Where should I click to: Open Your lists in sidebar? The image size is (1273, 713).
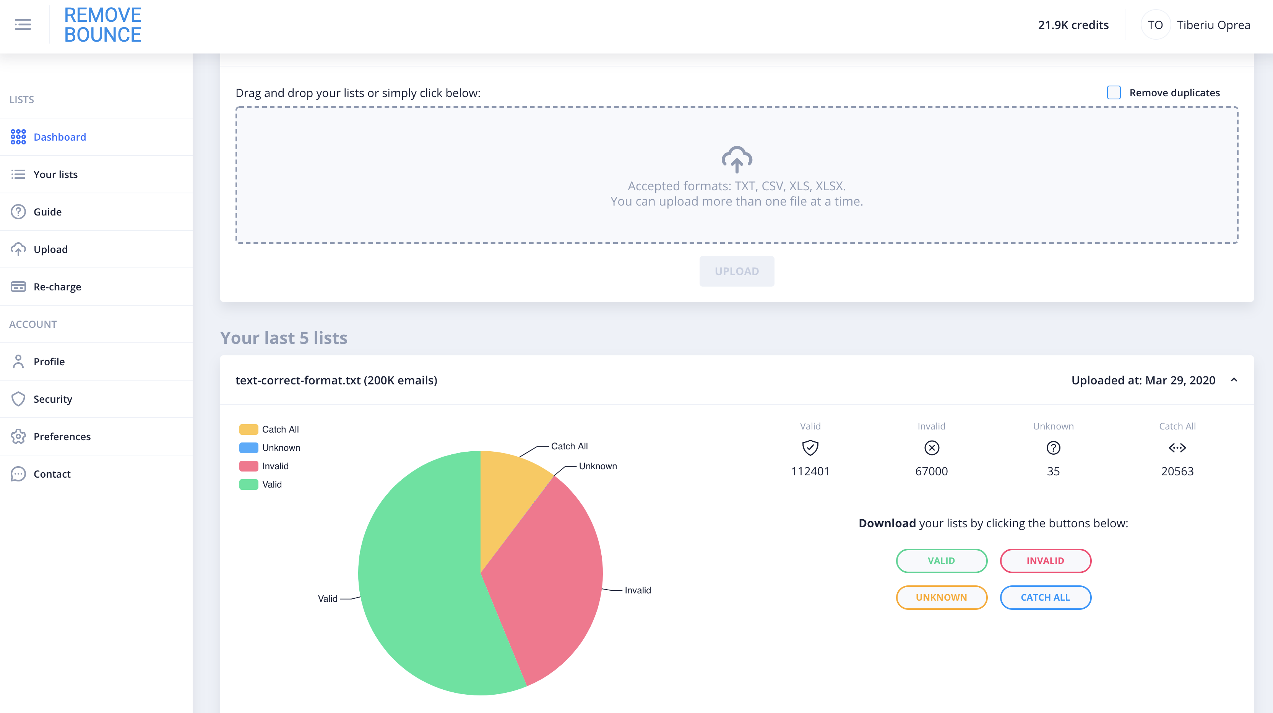coord(55,174)
